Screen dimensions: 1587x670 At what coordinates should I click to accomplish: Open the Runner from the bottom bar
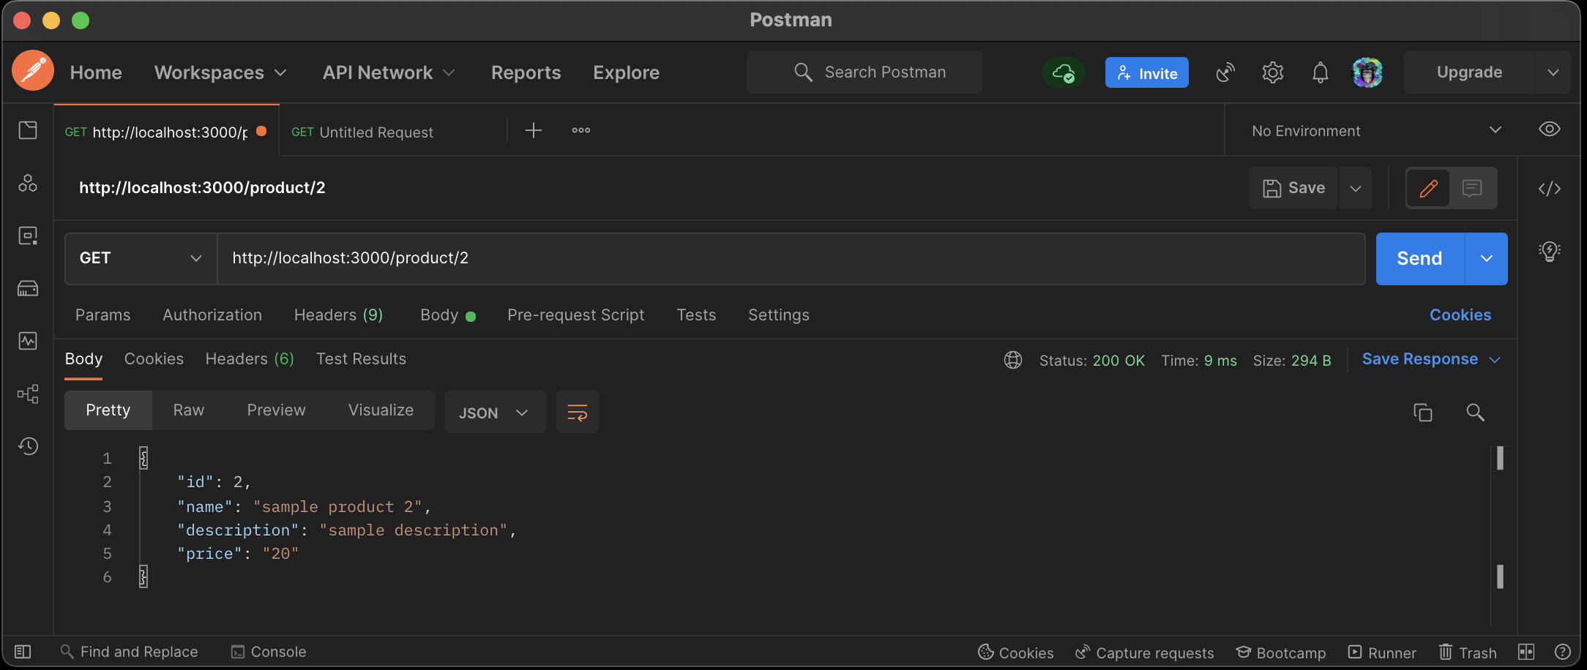click(x=1382, y=652)
